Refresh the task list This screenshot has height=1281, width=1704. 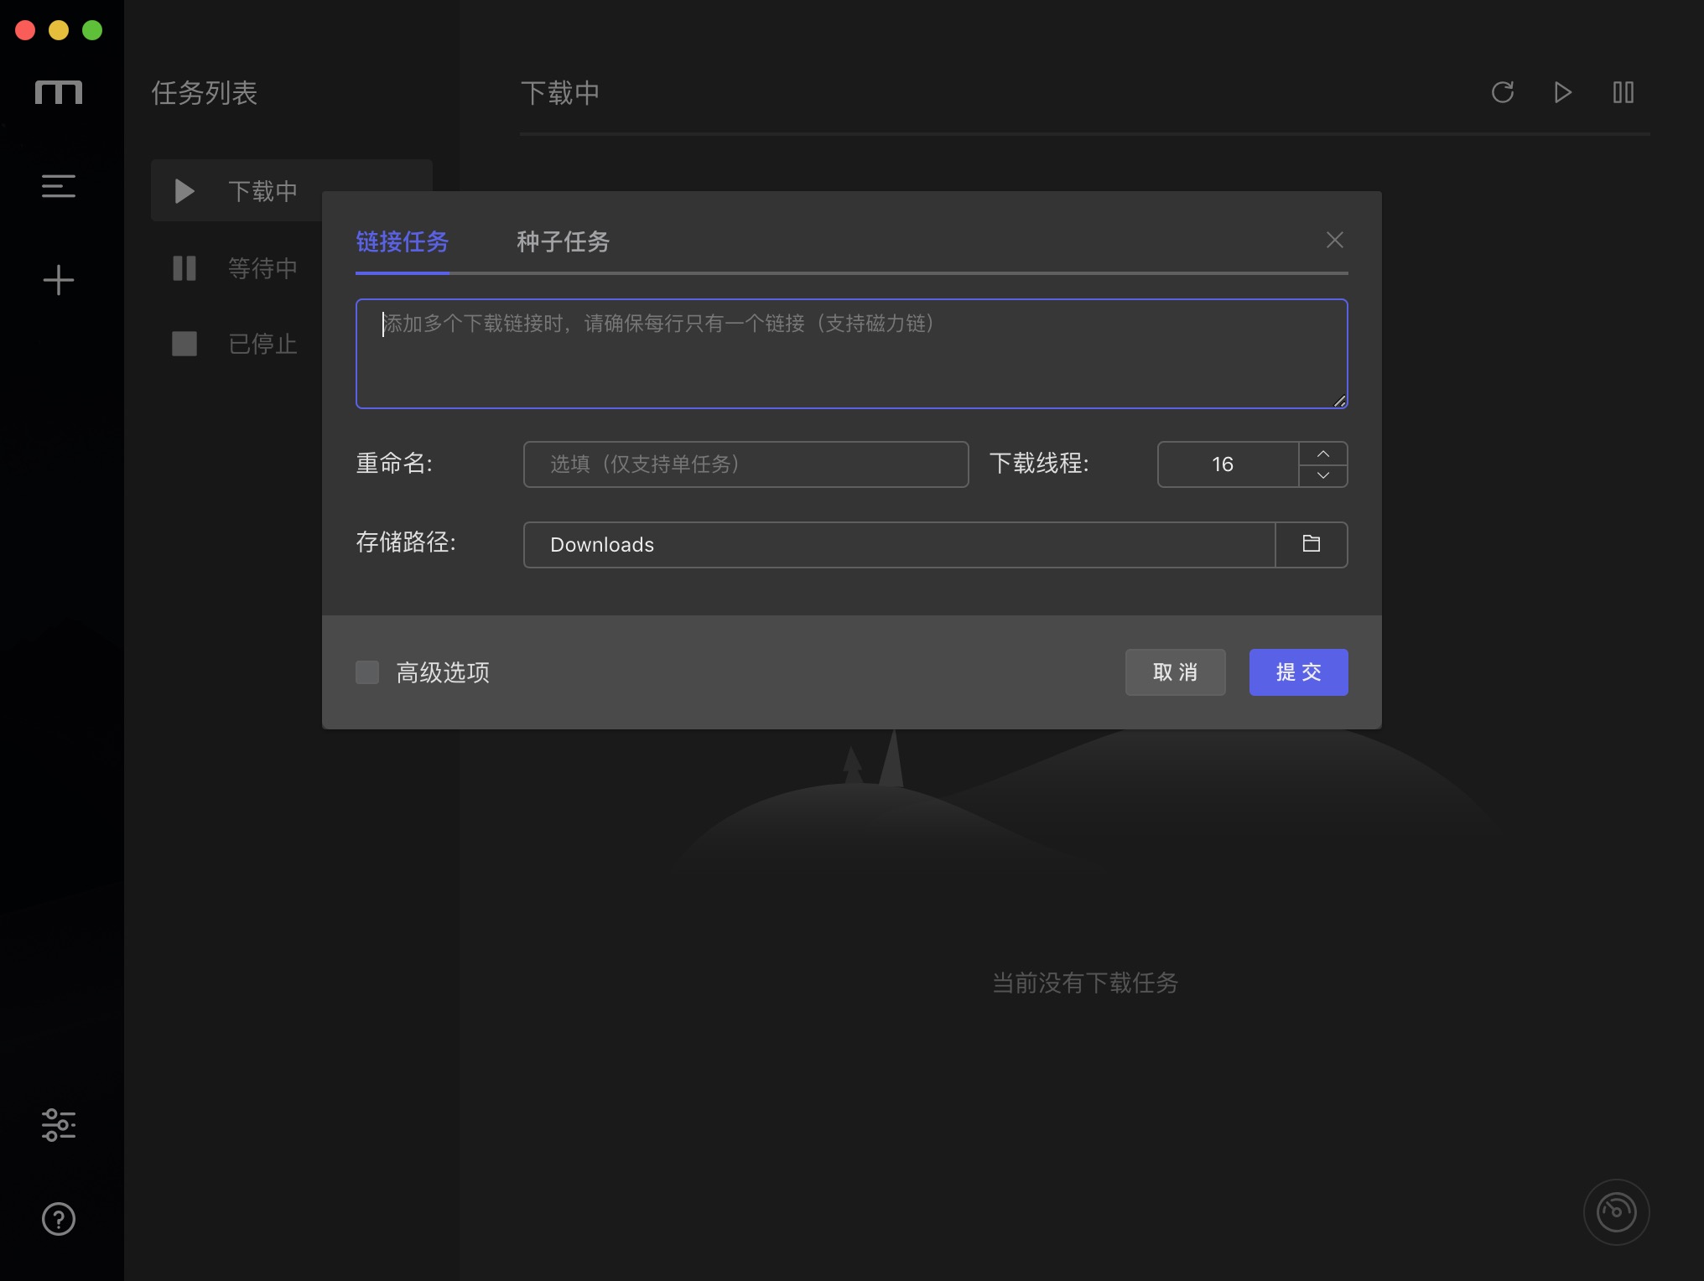(x=1503, y=92)
